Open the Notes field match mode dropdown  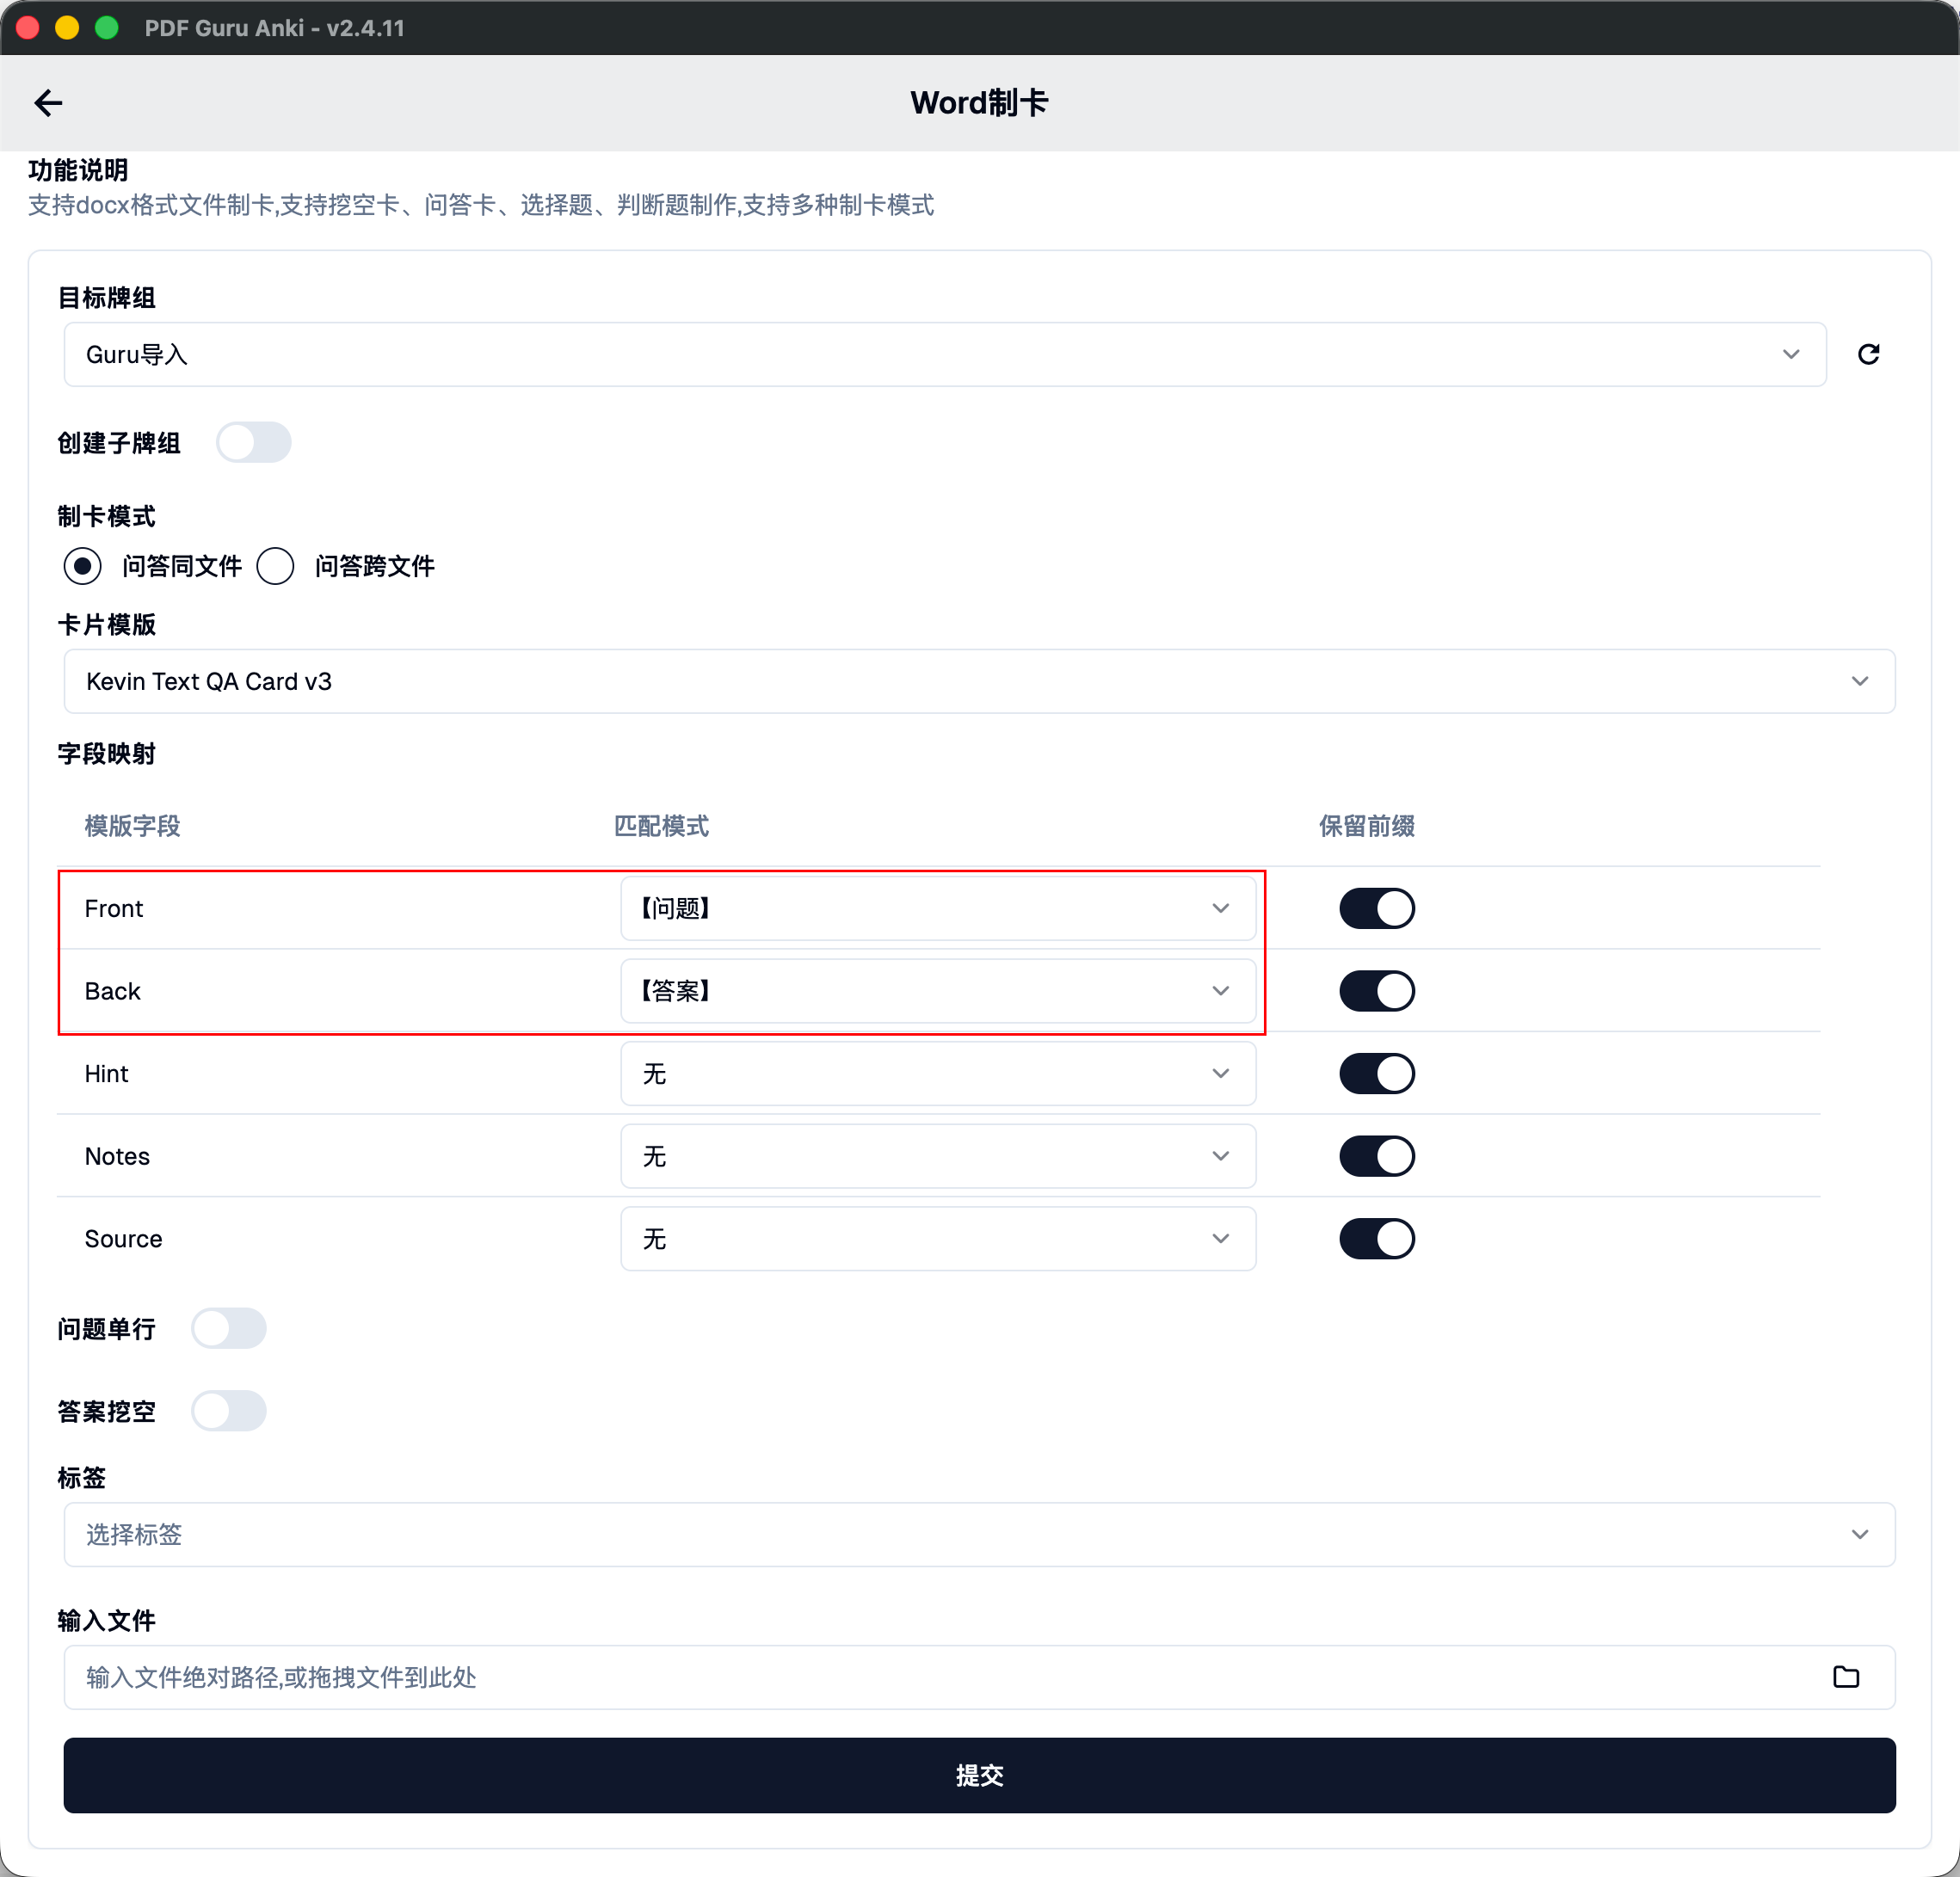[937, 1156]
